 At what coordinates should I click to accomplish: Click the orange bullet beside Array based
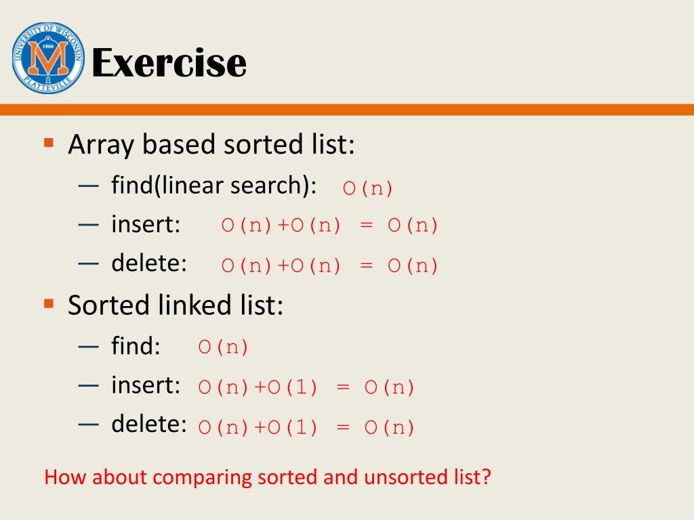49,143
